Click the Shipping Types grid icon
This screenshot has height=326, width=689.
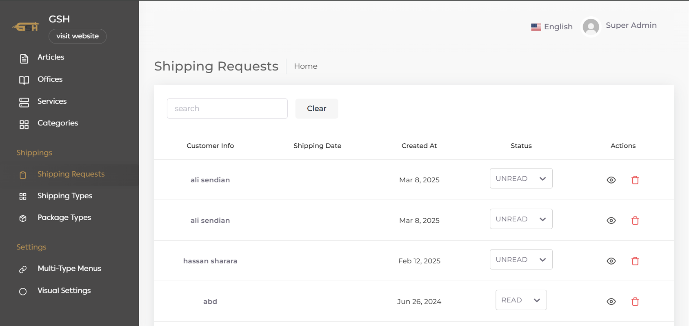tap(23, 197)
